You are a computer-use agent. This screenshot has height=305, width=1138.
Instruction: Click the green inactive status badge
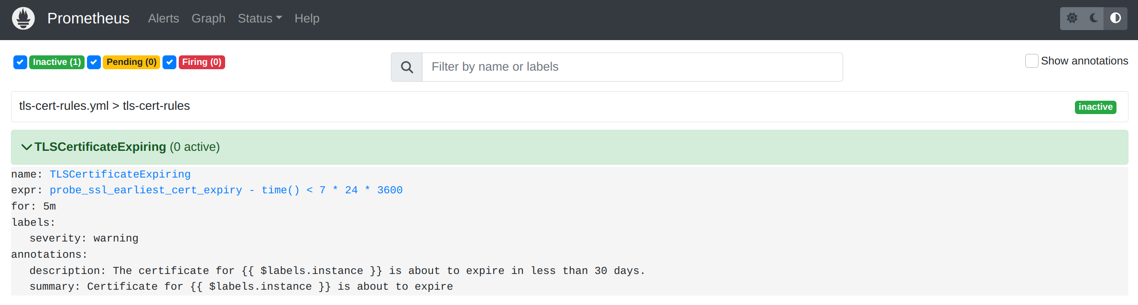click(1095, 107)
